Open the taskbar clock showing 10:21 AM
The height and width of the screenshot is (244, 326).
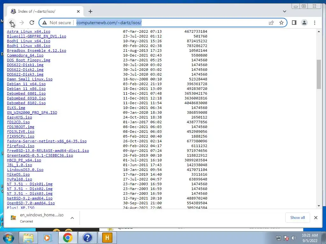click(310, 238)
